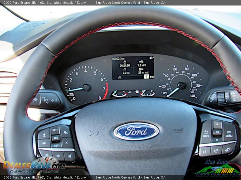Tap the 43° outside temperature readout
The image size is (241, 180).
[151, 58]
